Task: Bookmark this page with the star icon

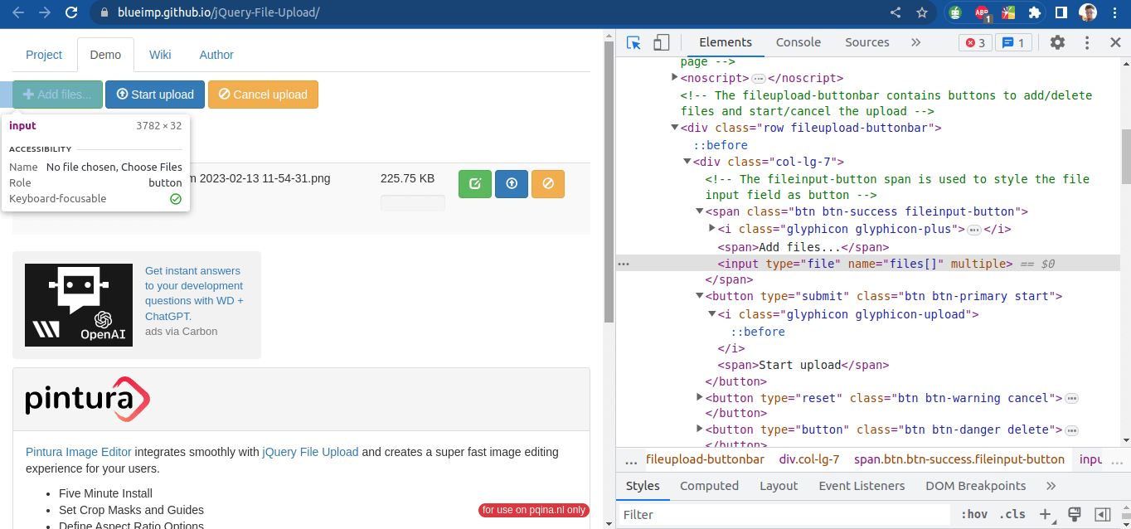Action: (x=921, y=12)
